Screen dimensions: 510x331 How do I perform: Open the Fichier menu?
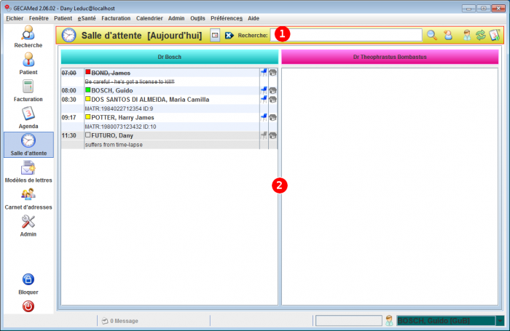pos(15,16)
